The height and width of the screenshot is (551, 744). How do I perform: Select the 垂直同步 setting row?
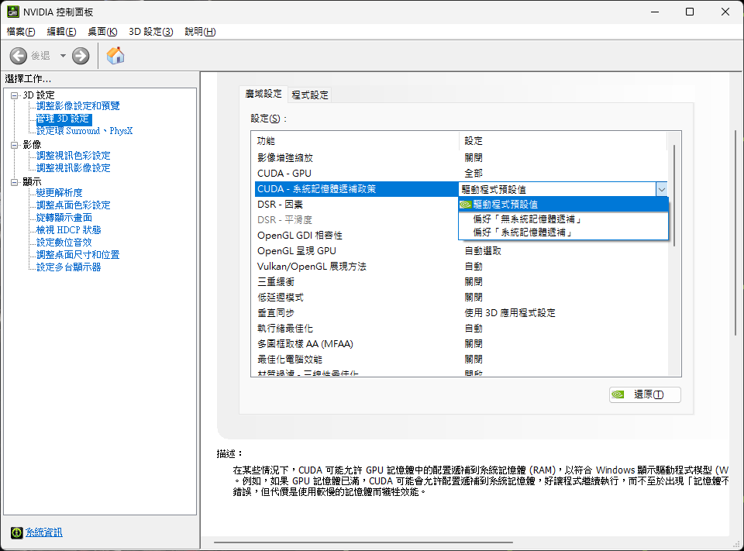(461, 313)
